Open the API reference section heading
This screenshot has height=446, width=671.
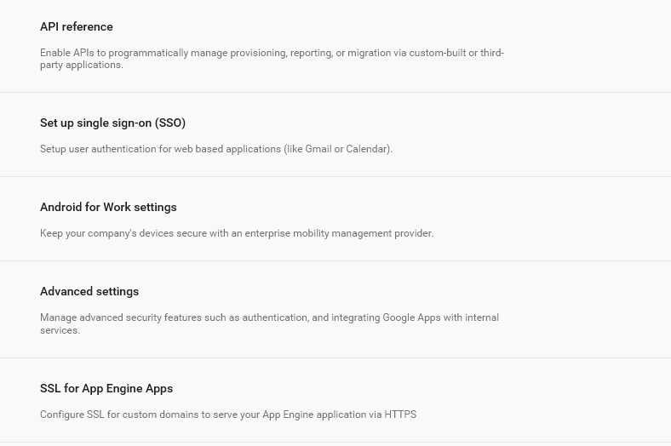[x=77, y=26]
